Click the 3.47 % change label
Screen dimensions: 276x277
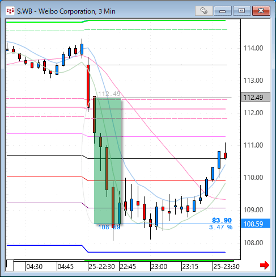(220, 227)
